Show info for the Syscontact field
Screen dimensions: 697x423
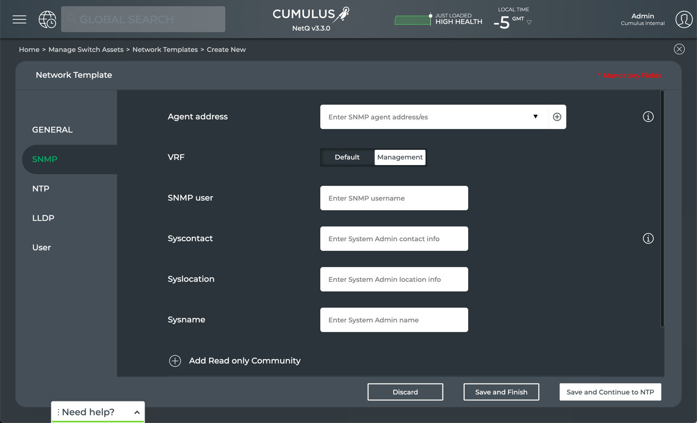pos(648,239)
